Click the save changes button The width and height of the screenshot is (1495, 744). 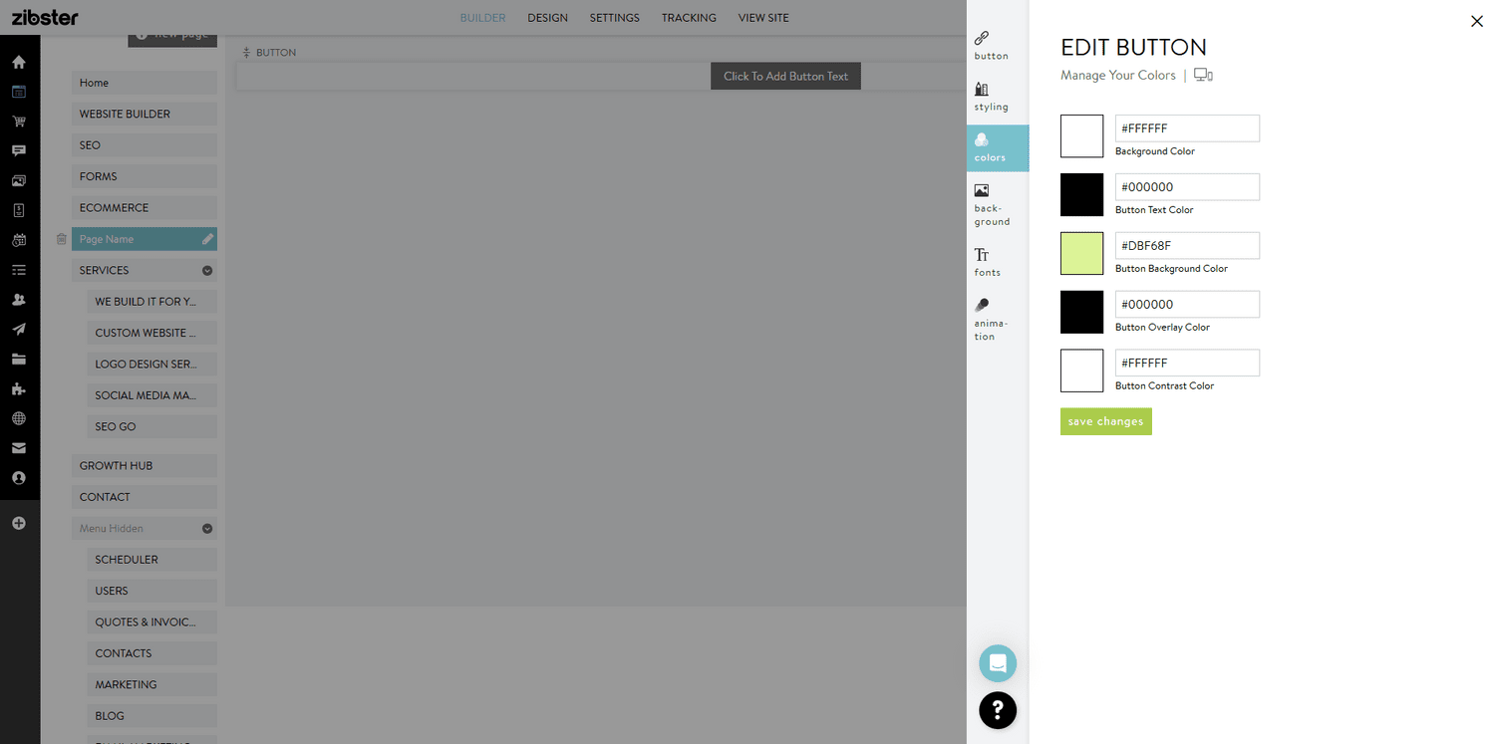point(1105,421)
